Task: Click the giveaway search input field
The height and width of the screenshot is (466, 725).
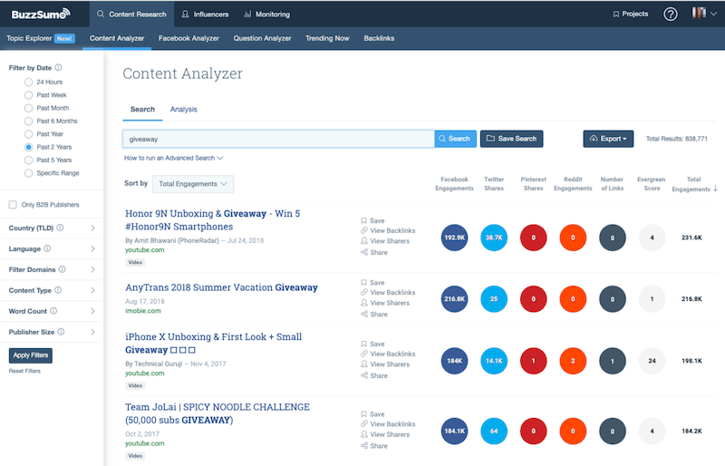Action: pyautogui.click(x=278, y=139)
